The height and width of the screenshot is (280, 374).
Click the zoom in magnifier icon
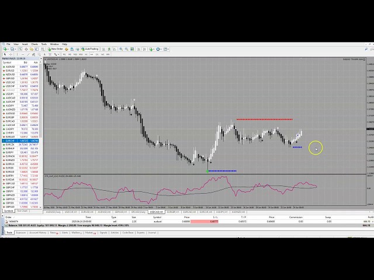click(x=121, y=49)
